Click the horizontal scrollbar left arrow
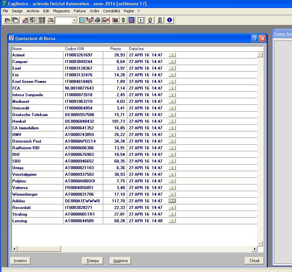292x272 pixels. click(x=15, y=249)
